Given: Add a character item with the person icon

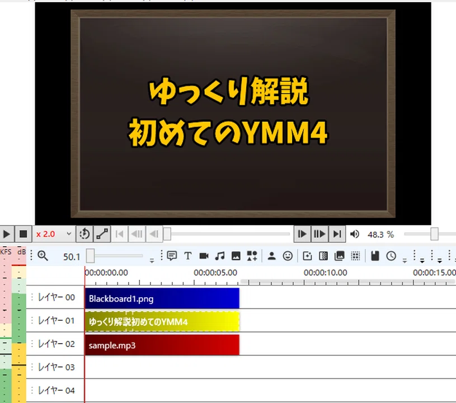Looking at the screenshot, I should (271, 256).
